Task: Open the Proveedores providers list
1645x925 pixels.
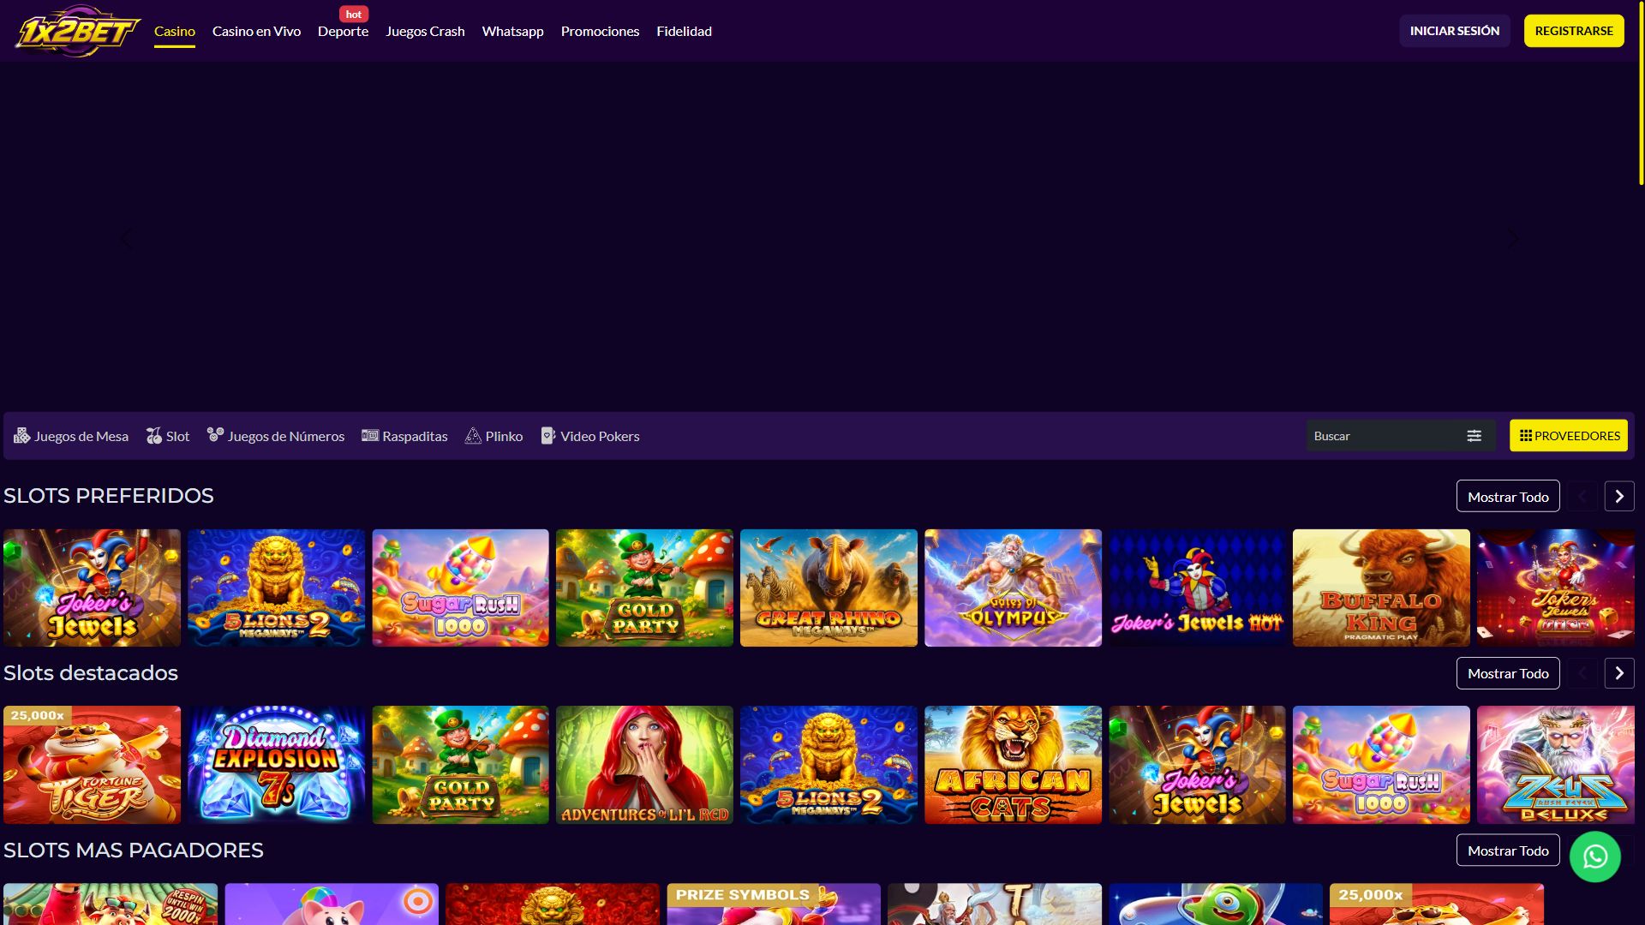Action: [1569, 436]
